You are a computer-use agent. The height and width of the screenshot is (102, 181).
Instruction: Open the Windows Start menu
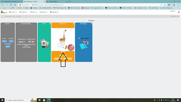2,100
